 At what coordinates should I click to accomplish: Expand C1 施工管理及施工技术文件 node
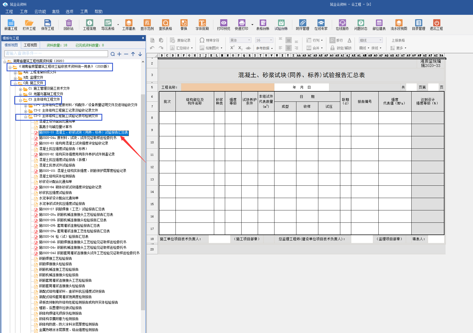(x=21, y=89)
